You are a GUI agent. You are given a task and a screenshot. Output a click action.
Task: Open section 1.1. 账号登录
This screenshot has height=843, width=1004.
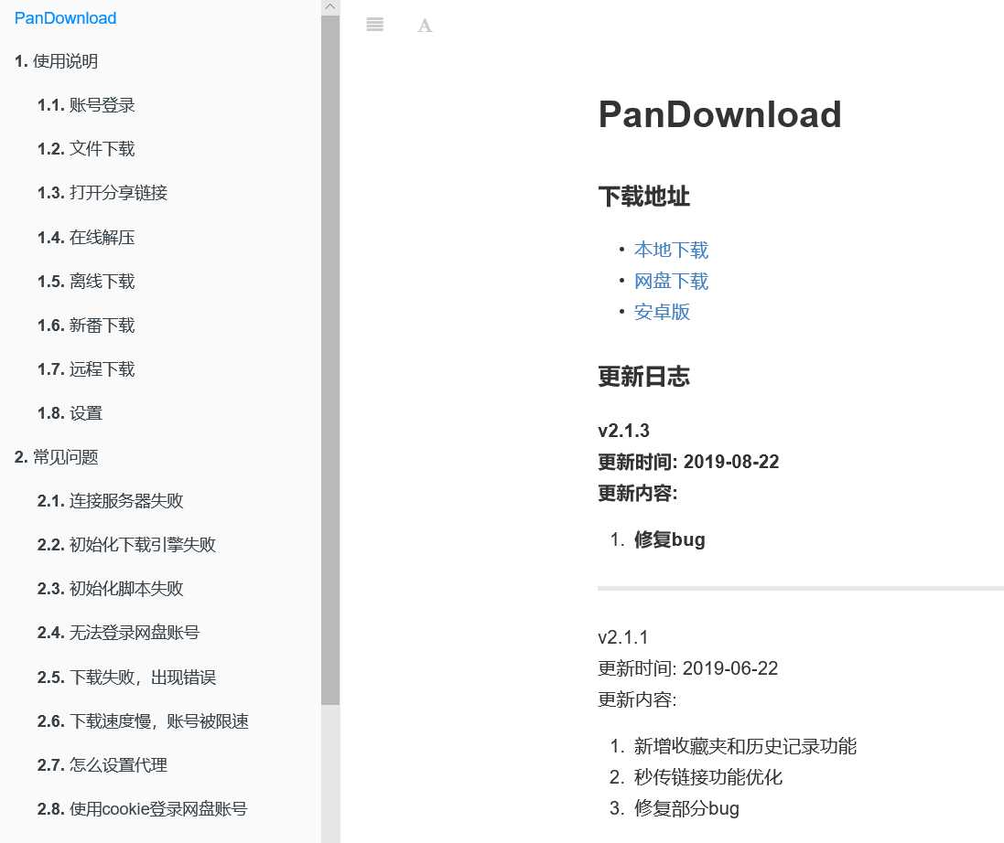[x=86, y=105]
